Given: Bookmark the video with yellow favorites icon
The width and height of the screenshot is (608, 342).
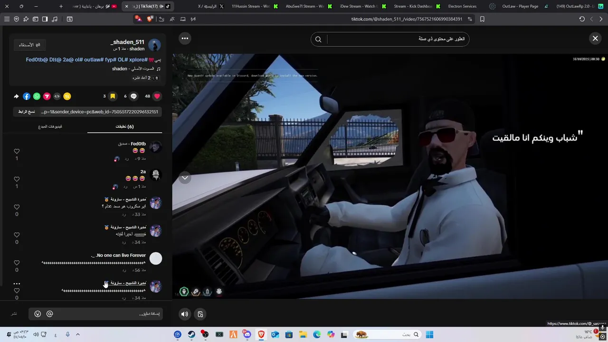Looking at the screenshot, I should [x=113, y=96].
